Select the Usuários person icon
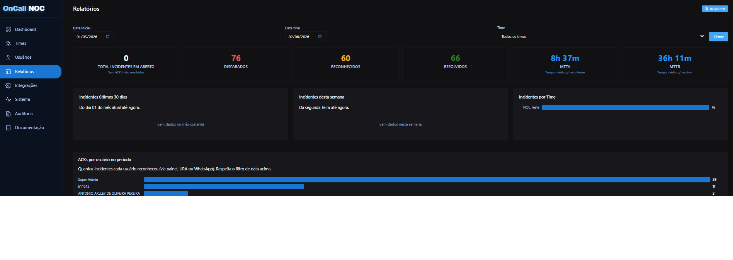Screen dimensions: 733x260 coord(8,57)
